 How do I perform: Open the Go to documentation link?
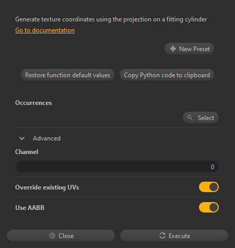click(x=45, y=30)
